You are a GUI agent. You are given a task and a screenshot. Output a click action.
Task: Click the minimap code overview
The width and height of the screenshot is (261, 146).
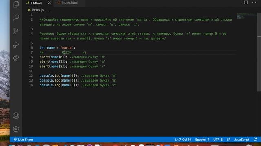click(246, 16)
